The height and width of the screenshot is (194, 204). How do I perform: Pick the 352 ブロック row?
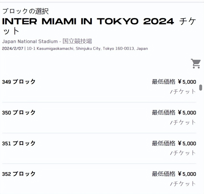[x=19, y=174]
